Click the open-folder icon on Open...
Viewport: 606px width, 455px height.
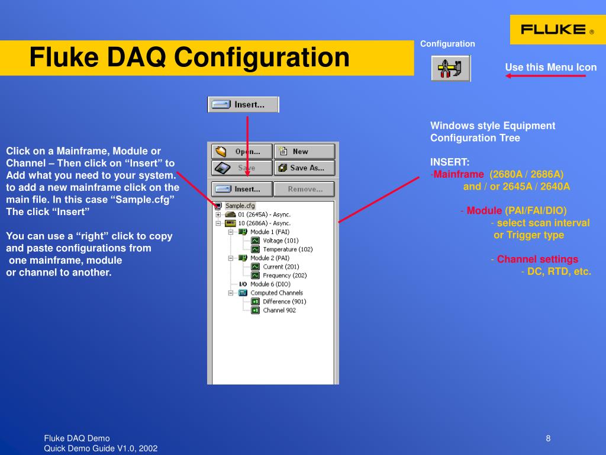coord(221,151)
